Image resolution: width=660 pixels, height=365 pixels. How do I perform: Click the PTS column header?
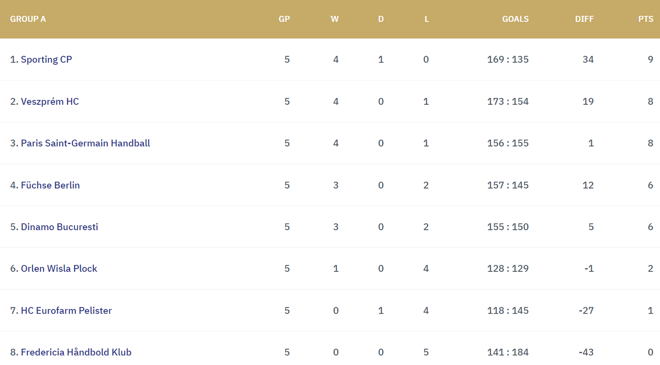pyautogui.click(x=646, y=19)
